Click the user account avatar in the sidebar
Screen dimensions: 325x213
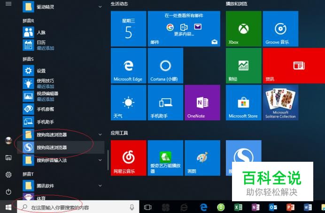(8, 141)
